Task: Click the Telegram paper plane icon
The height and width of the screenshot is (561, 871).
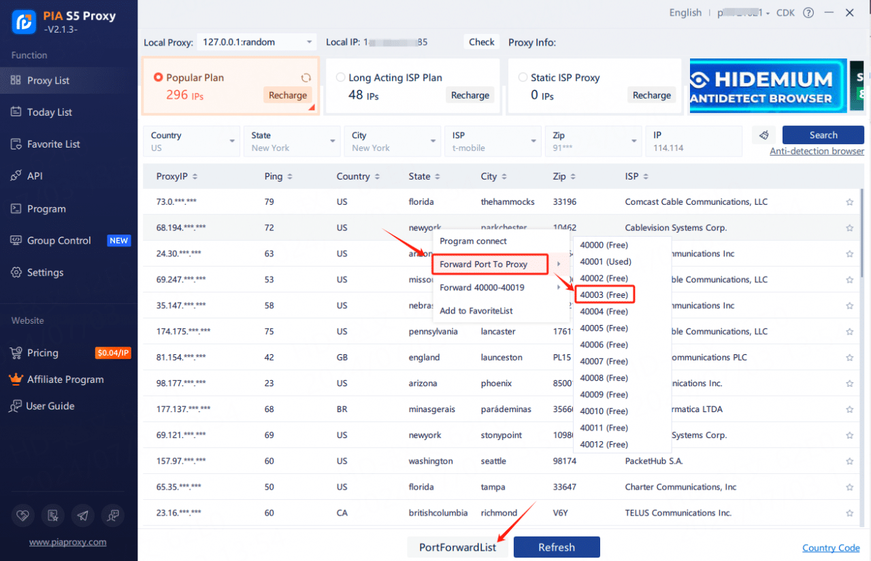Action: [x=82, y=516]
